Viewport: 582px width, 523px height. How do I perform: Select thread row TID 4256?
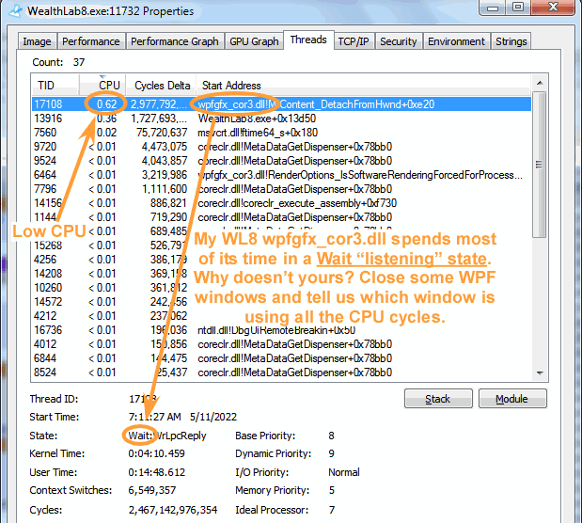pyautogui.click(x=281, y=260)
